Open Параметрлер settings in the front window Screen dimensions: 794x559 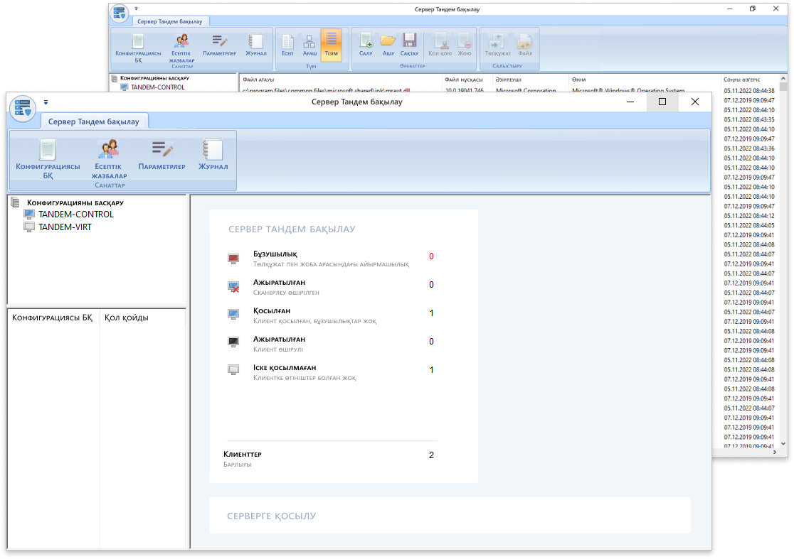(162, 156)
